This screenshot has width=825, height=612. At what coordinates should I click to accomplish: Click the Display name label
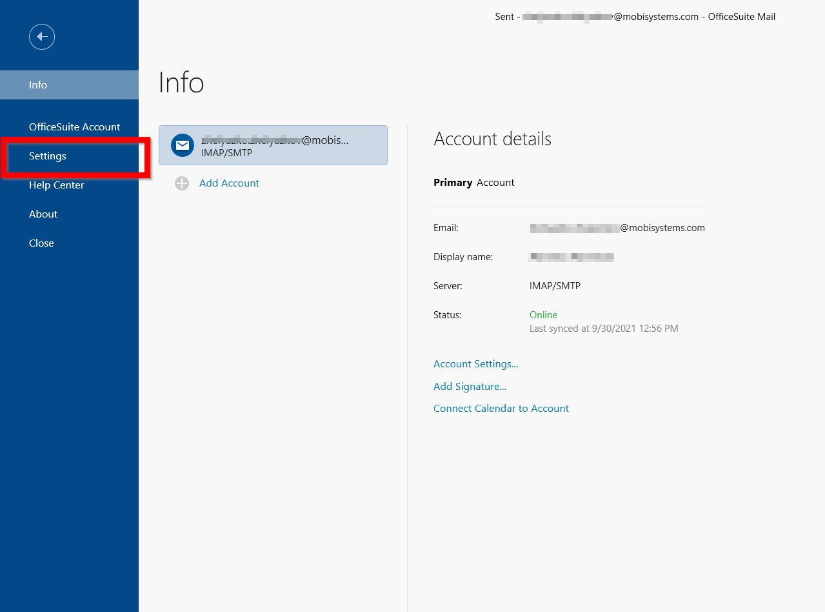coord(463,257)
